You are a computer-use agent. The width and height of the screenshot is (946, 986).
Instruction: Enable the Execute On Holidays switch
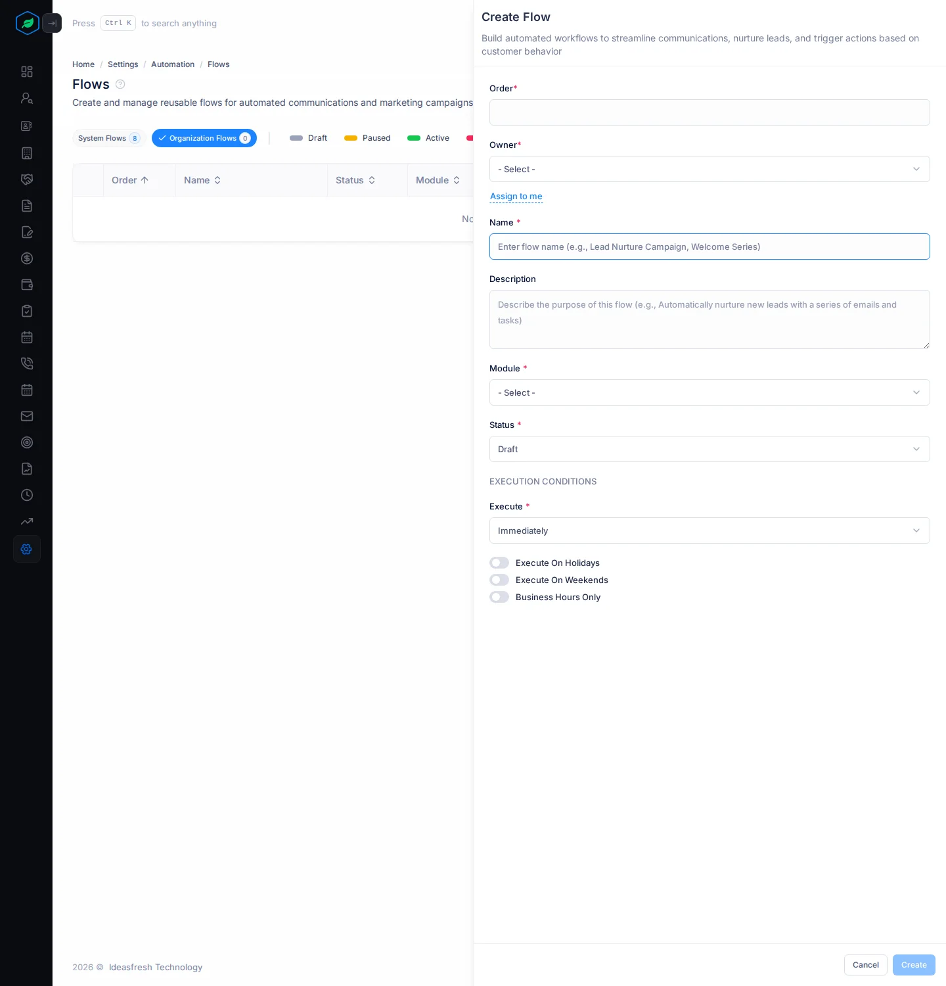coord(499,563)
